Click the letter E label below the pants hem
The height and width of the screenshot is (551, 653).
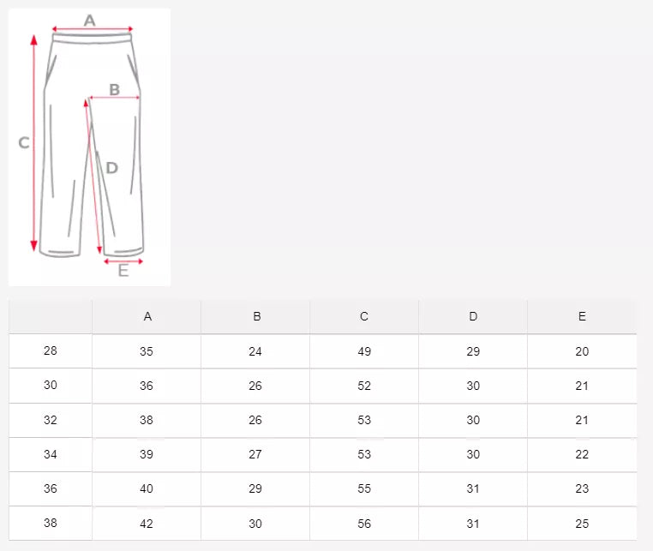coord(123,272)
